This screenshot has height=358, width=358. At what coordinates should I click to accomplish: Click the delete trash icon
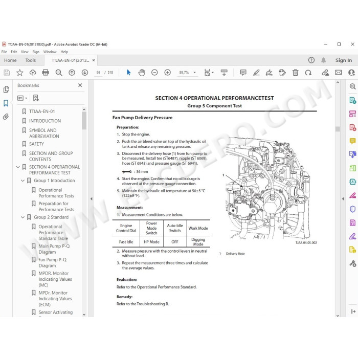pos(295,73)
